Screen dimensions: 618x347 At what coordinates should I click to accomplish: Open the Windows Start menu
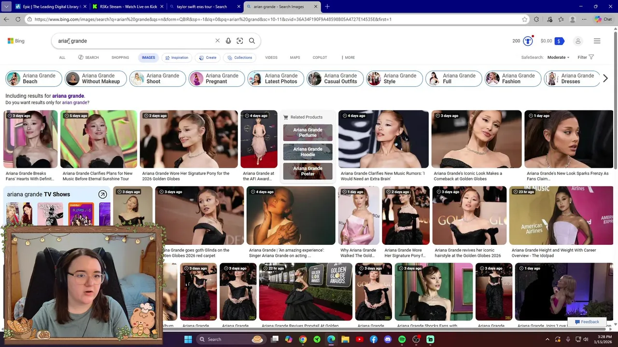188,339
